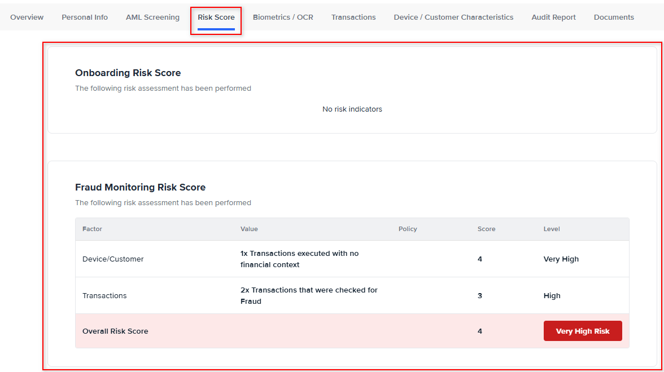Go to the AML Screening tab

coord(152,17)
